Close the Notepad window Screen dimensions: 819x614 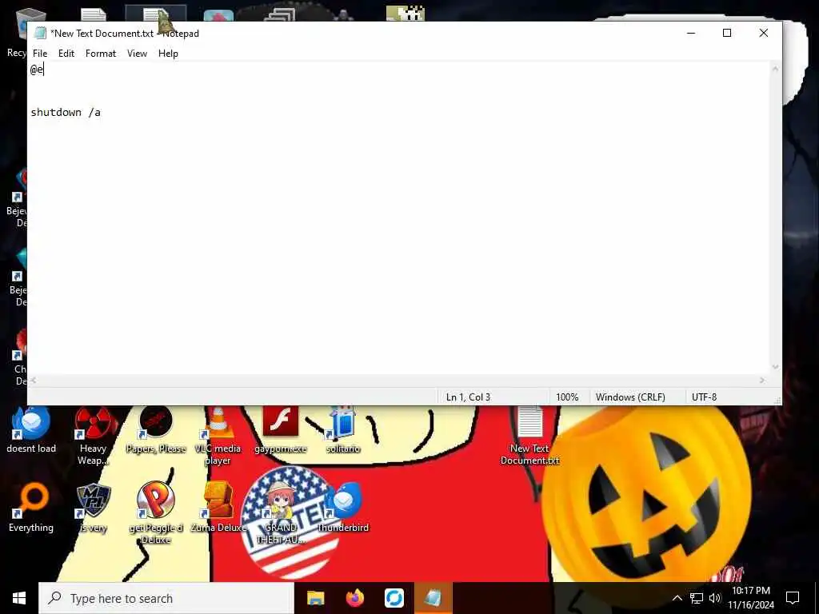click(x=763, y=33)
